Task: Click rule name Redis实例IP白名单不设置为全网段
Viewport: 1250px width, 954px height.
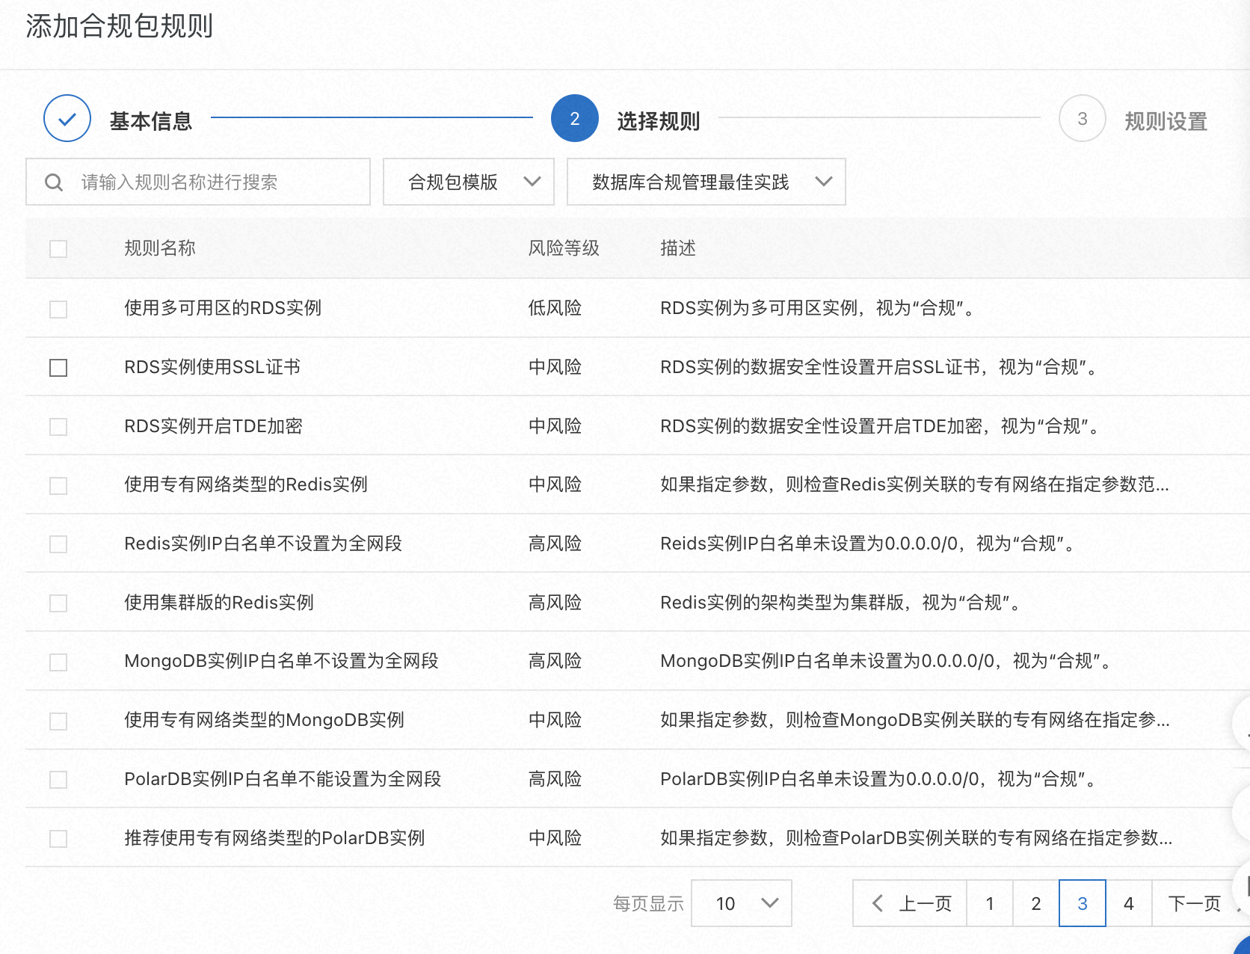Action: click(x=263, y=544)
